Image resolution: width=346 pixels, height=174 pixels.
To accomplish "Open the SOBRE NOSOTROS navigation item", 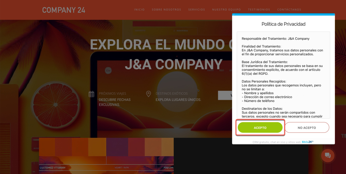I will [x=166, y=10].
